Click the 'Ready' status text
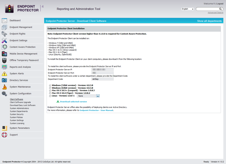 pos(206,162)
